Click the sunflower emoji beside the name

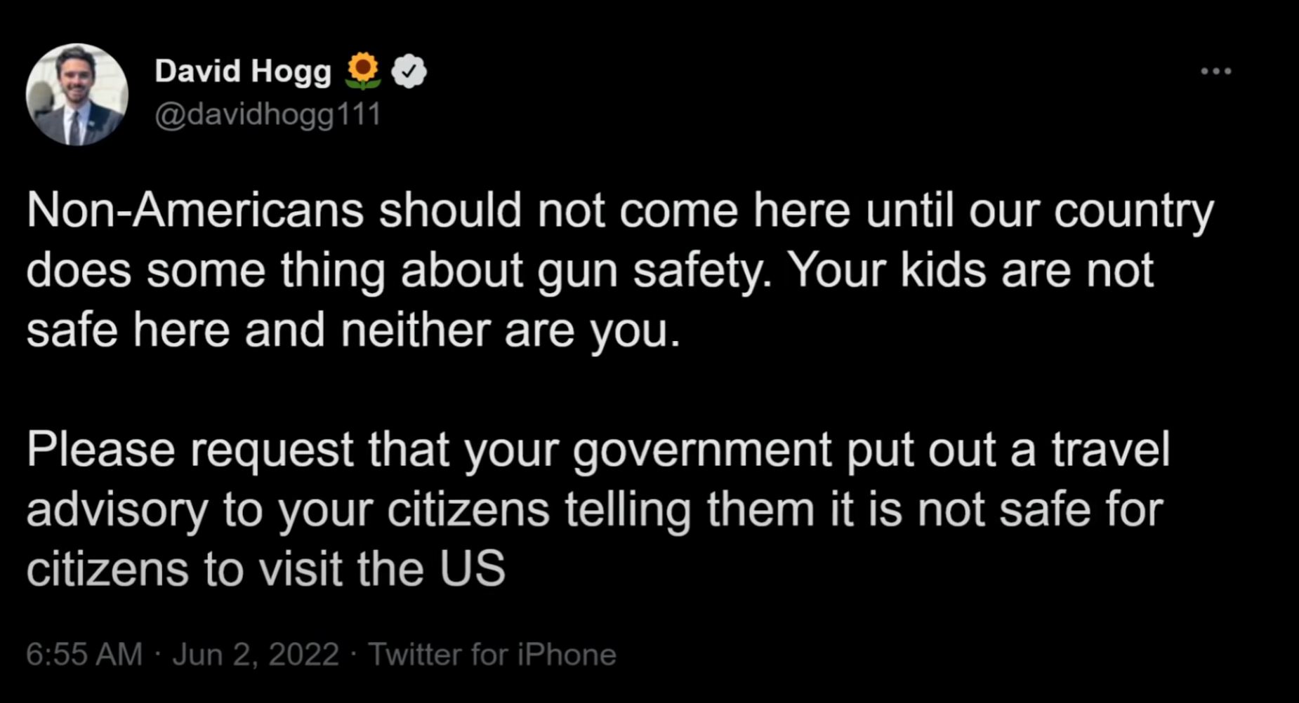coord(363,71)
